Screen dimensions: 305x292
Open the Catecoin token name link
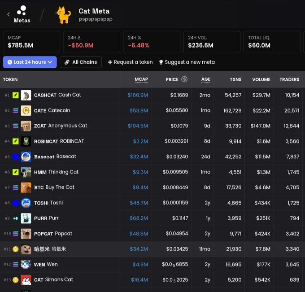tap(59, 110)
